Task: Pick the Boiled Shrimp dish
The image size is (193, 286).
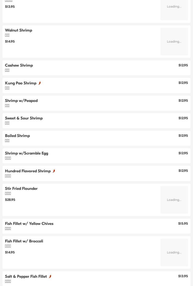Action: click(18, 136)
